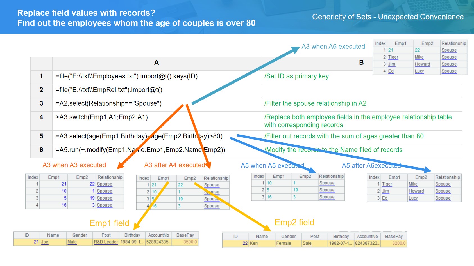
Task: Click the Birthday value 1984-09-1... in Emp1 record
Action: pyautogui.click(x=132, y=242)
